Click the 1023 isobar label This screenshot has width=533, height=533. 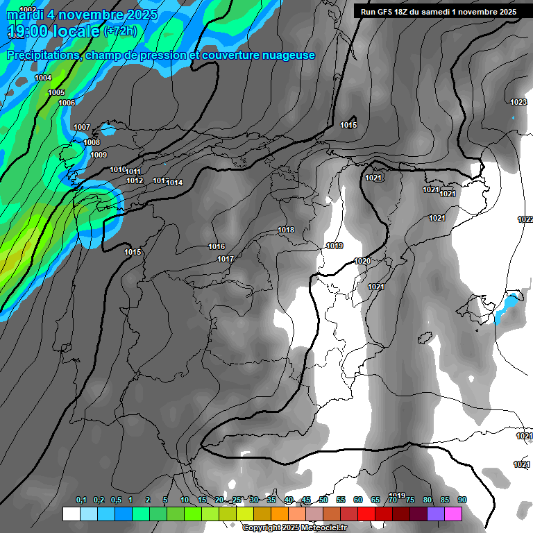point(518,102)
